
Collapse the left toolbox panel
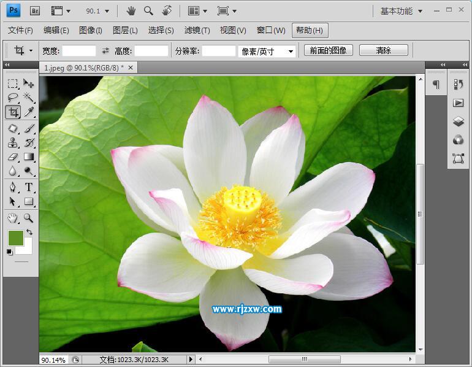point(7,65)
